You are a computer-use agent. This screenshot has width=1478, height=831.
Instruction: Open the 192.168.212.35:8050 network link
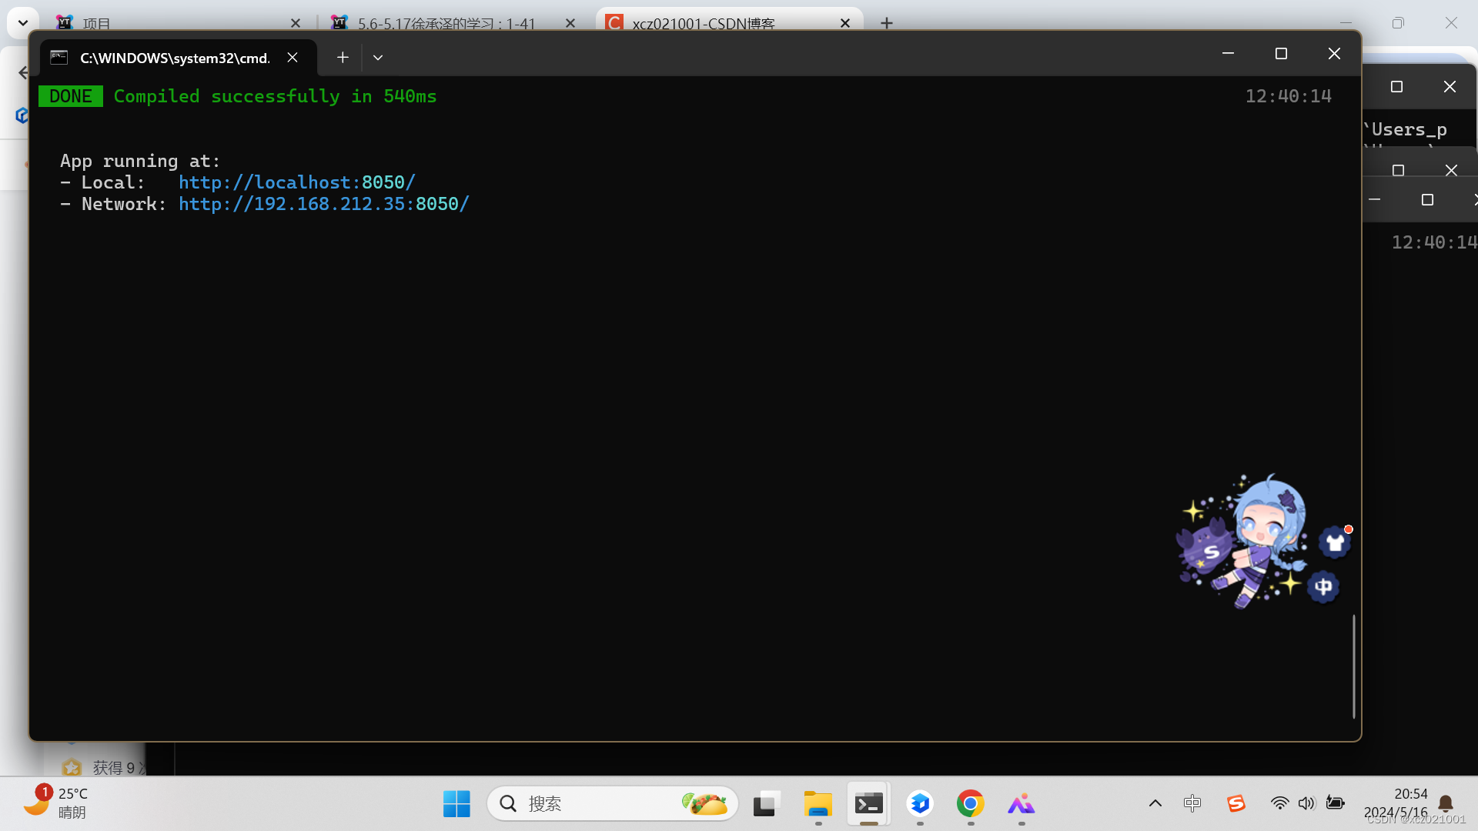pos(323,204)
